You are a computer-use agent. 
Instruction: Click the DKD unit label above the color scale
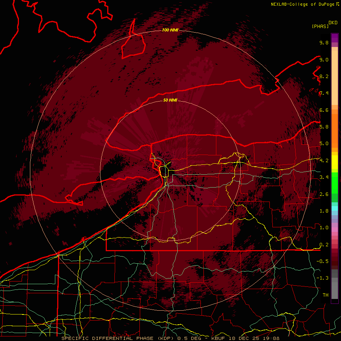point(333,23)
